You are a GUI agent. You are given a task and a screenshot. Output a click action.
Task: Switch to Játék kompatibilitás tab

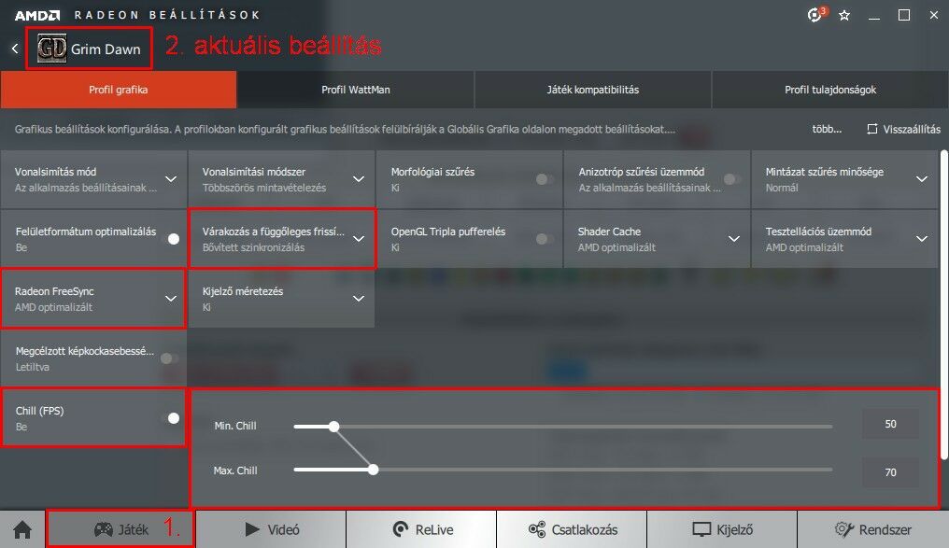[592, 90]
